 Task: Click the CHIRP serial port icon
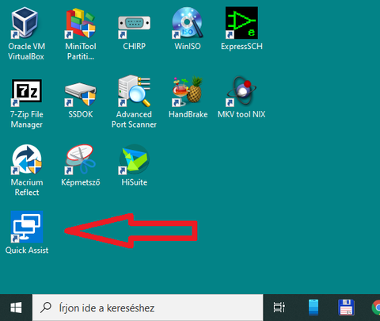click(x=134, y=26)
